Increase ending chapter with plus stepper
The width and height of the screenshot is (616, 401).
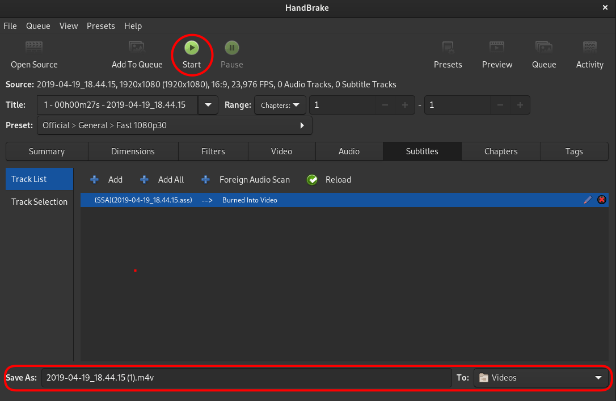[x=520, y=105]
